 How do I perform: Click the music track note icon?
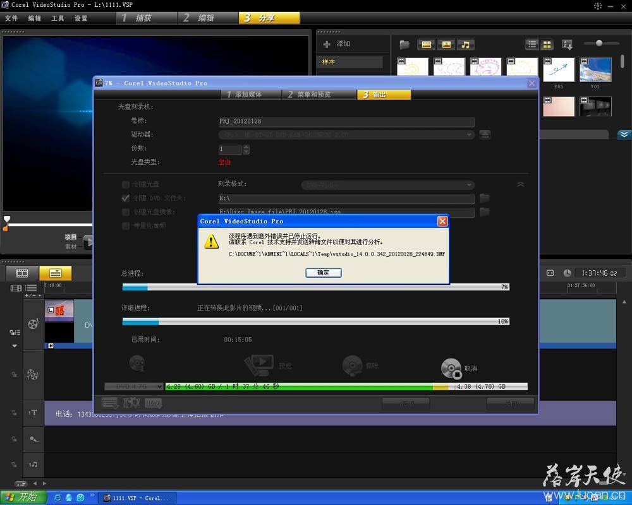click(x=33, y=465)
